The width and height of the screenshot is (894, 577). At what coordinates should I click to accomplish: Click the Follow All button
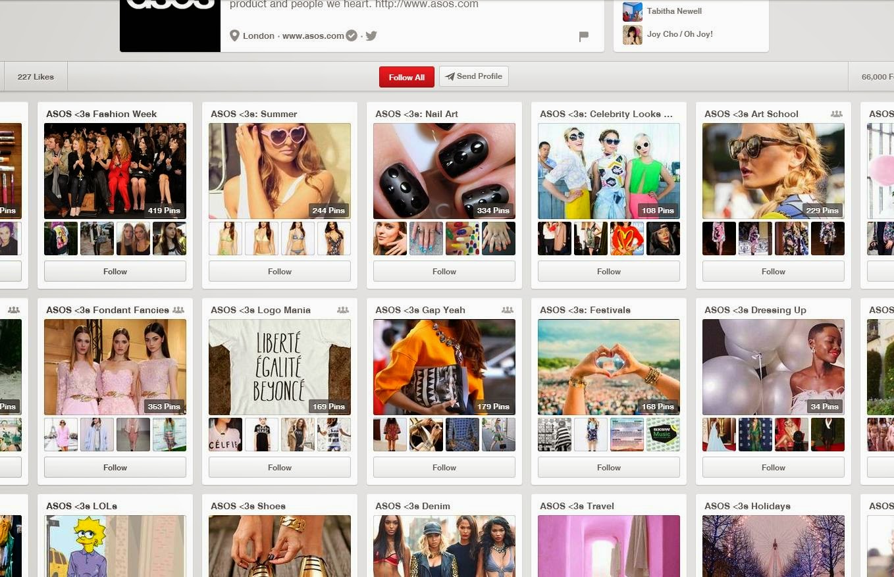point(407,77)
